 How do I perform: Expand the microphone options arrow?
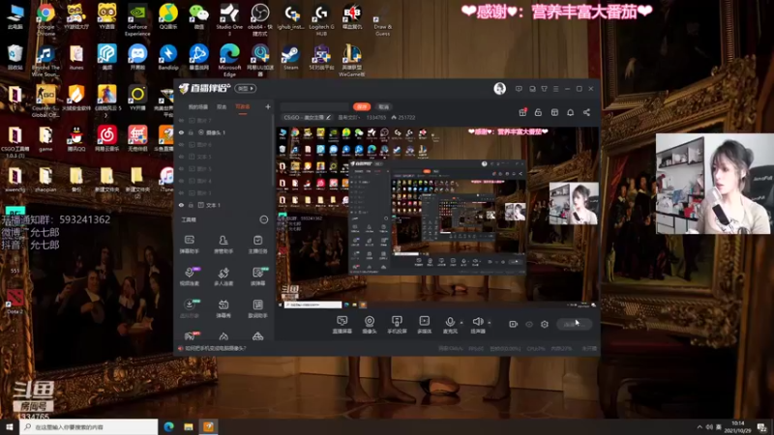click(461, 323)
